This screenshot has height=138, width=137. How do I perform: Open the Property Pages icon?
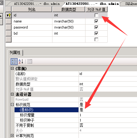click(x=30, y=62)
